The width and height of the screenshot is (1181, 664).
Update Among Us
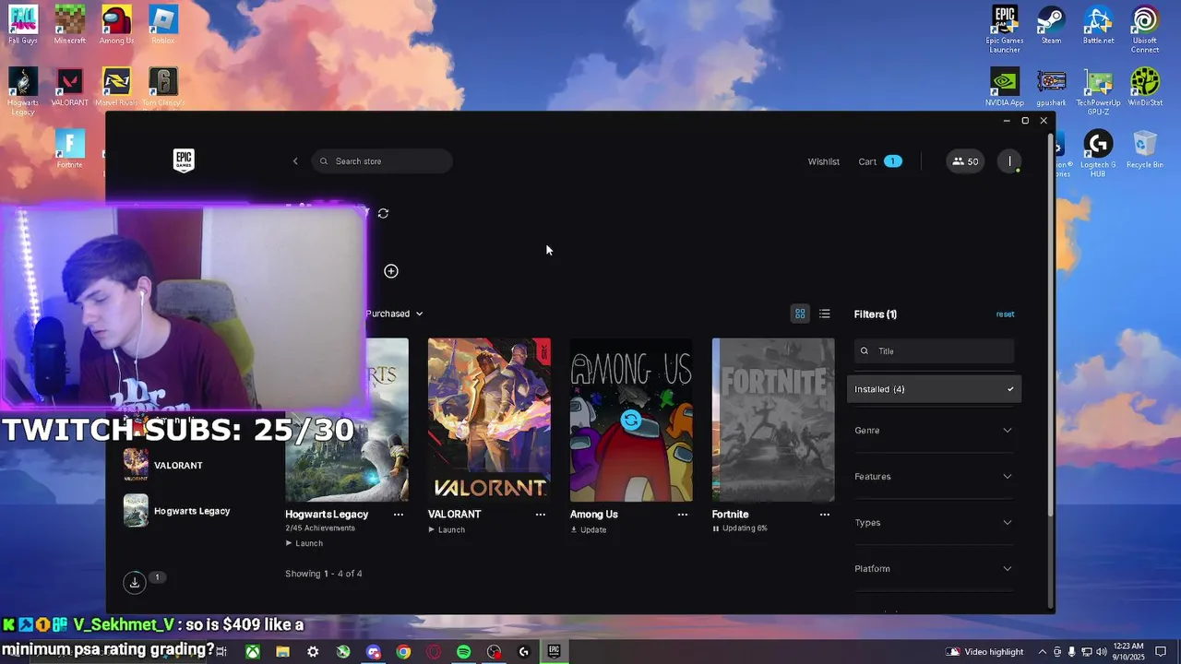[589, 530]
